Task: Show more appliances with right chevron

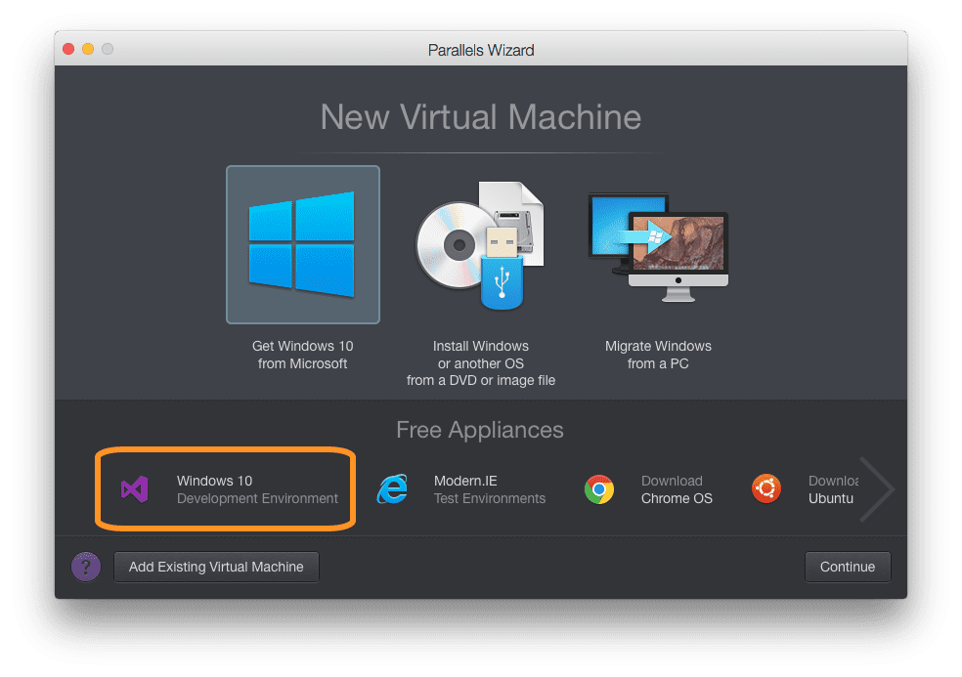Action: 877,489
